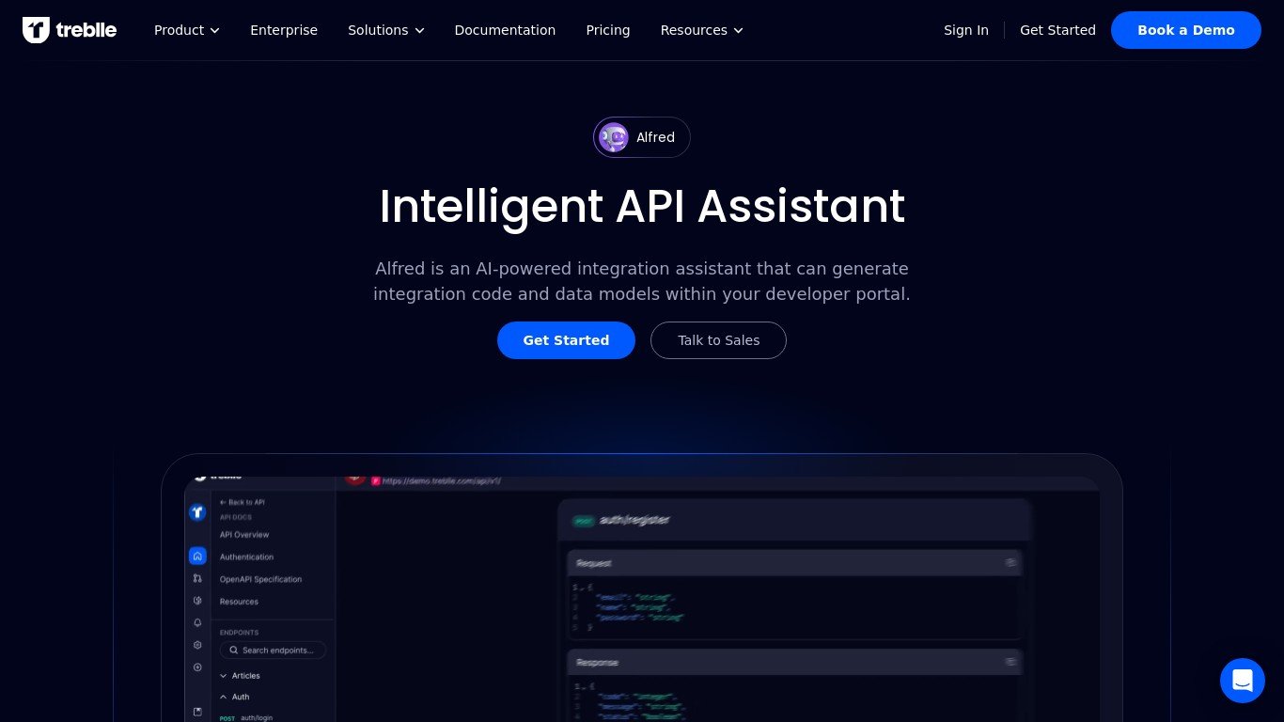Open the Solutions dropdown menu

pos(385,30)
